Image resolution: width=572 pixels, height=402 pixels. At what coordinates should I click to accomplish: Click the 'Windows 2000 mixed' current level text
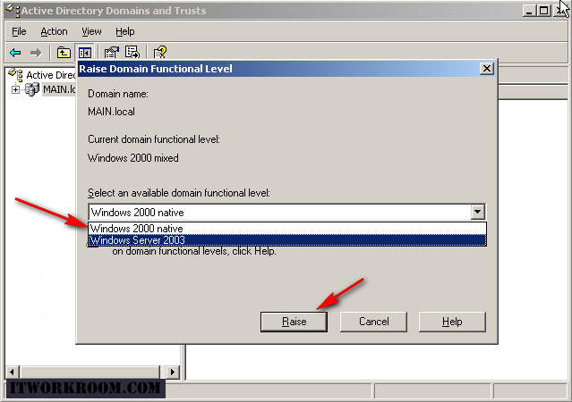tap(133, 158)
